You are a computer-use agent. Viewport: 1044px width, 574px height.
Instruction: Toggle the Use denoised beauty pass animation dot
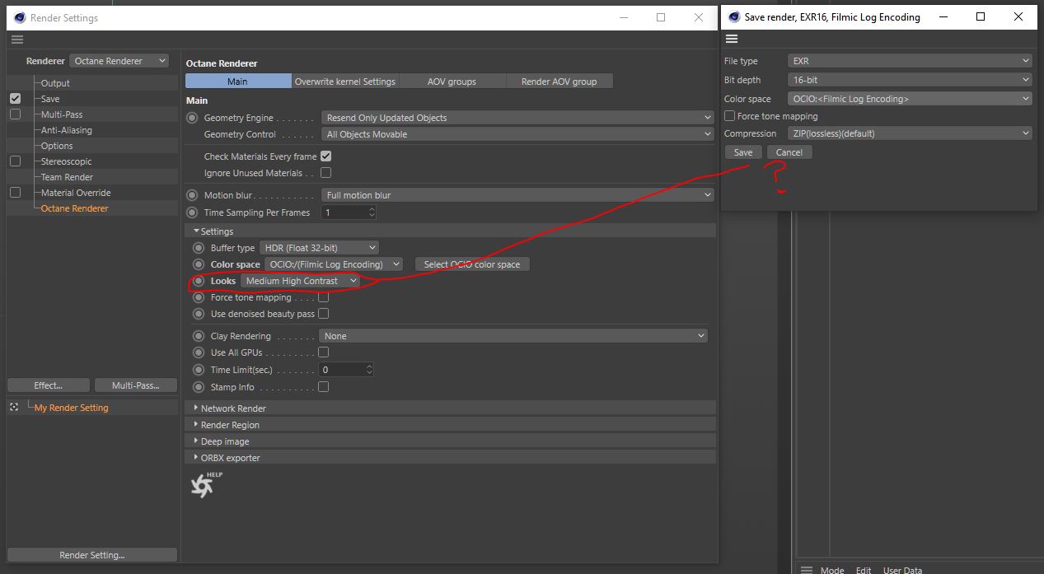pos(198,314)
